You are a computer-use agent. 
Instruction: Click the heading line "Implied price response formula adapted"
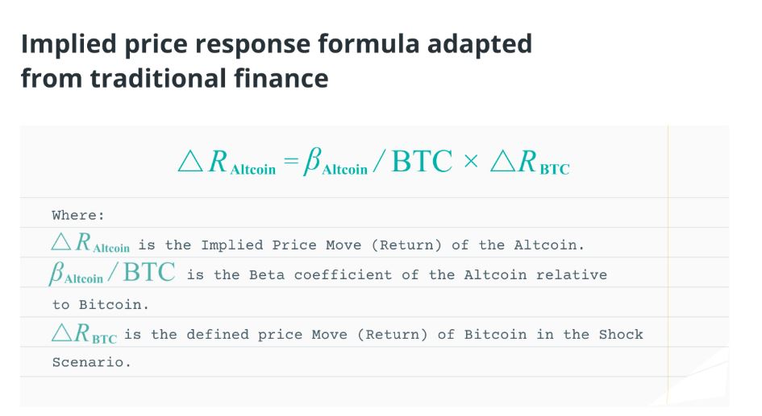pyautogui.click(x=277, y=43)
